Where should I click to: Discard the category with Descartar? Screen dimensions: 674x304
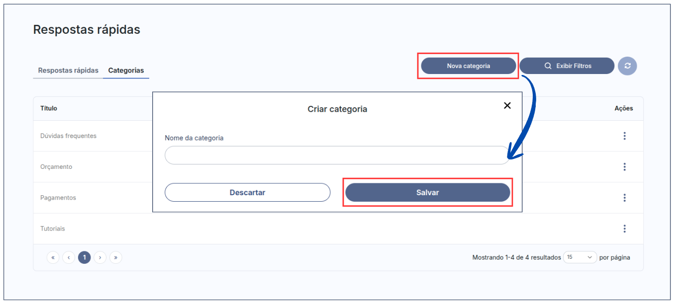247,193
